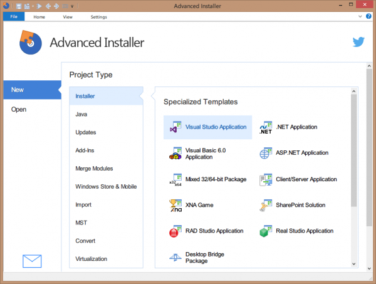Click templates panel scrollbar up arrow

coord(353,91)
